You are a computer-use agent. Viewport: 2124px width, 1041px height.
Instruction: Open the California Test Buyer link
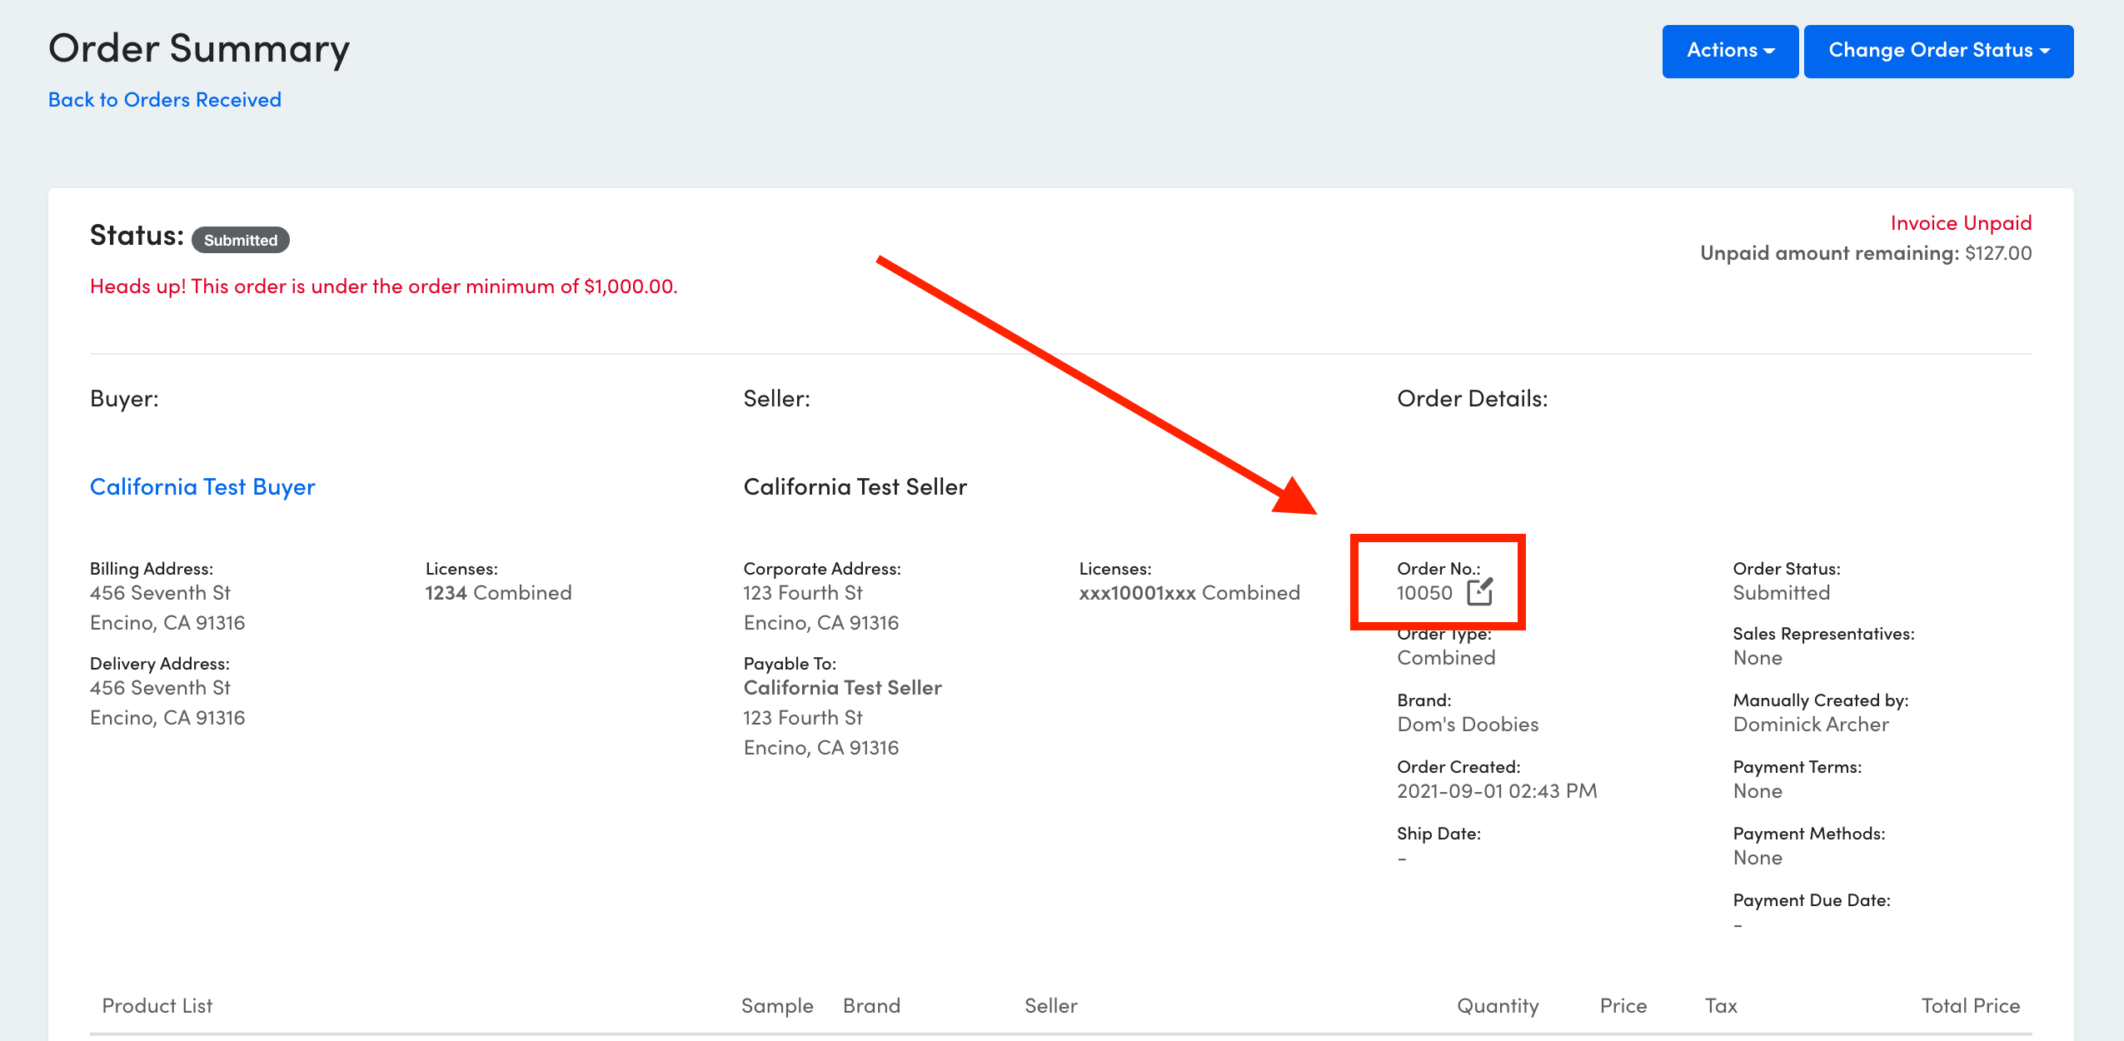[x=202, y=487]
